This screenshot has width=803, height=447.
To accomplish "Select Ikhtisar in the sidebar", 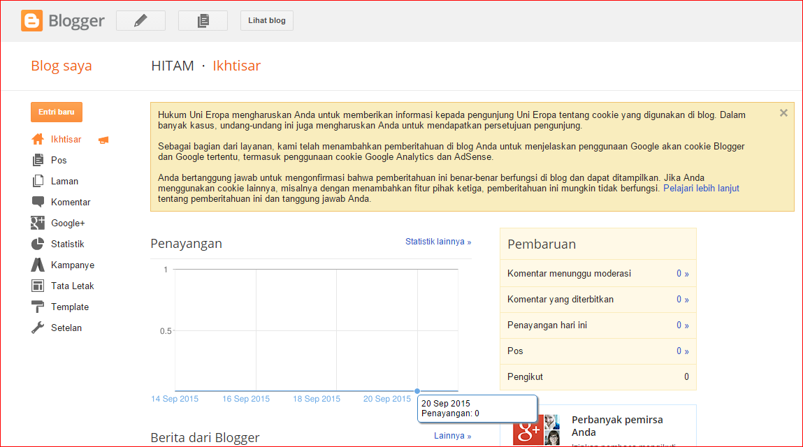I will pyautogui.click(x=66, y=139).
